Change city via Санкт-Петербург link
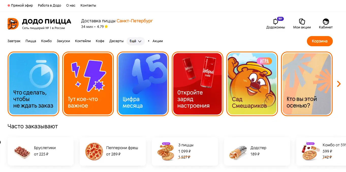Viewport: 346px width, 172px height. 135,21
